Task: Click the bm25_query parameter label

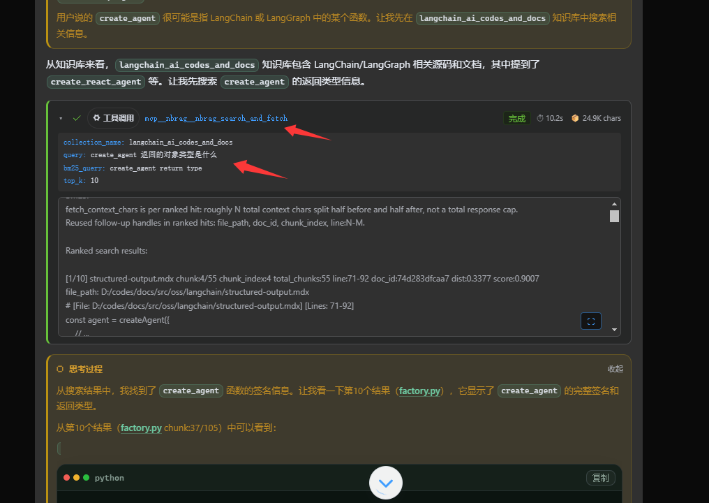Action: tap(84, 168)
